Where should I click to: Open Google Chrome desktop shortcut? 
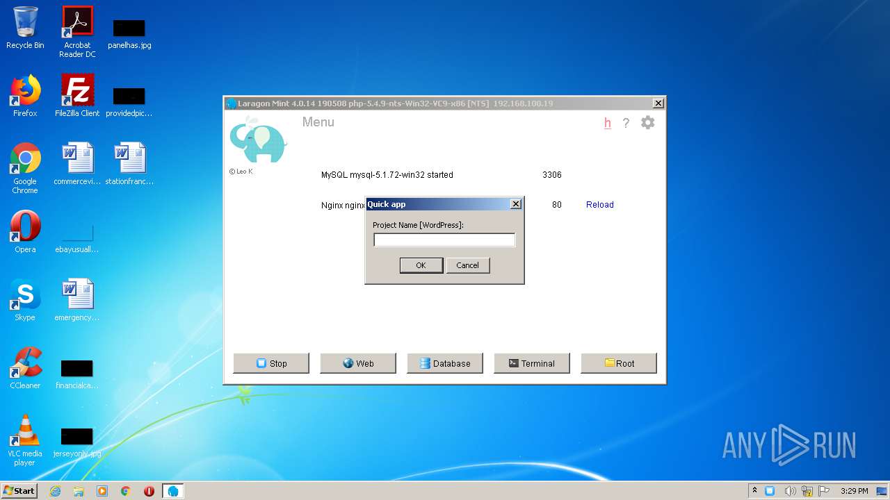point(25,168)
